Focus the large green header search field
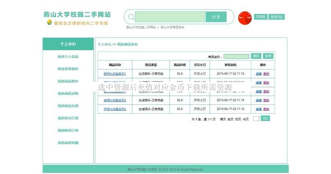Image resolution: width=331 pixels, height=174 pixels. click(170, 17)
